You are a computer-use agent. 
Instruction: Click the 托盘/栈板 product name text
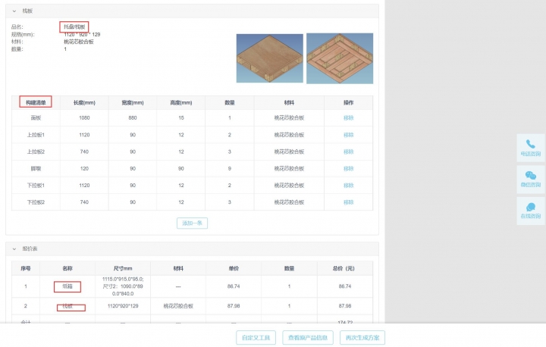click(74, 27)
